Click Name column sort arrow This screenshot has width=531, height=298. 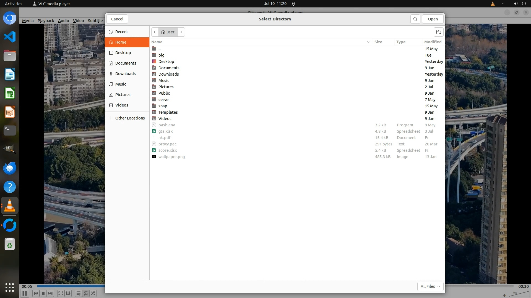tap(368, 42)
